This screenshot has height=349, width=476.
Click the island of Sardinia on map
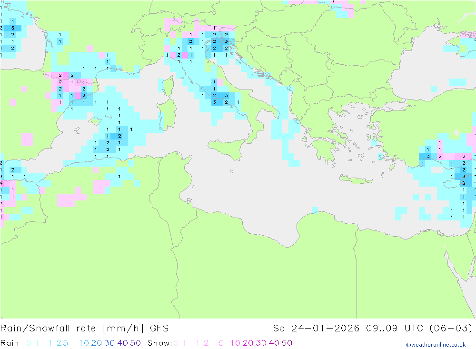point(167,115)
